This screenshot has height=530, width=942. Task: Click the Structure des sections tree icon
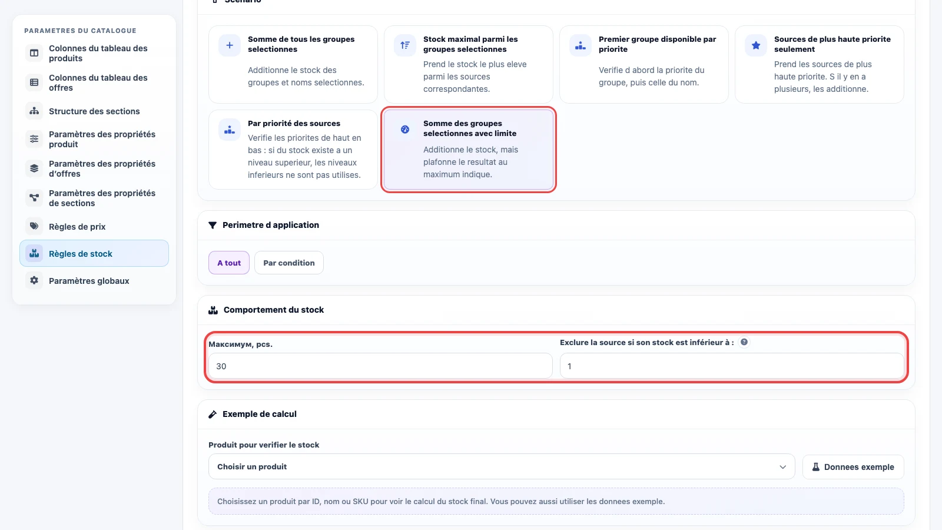pos(34,111)
